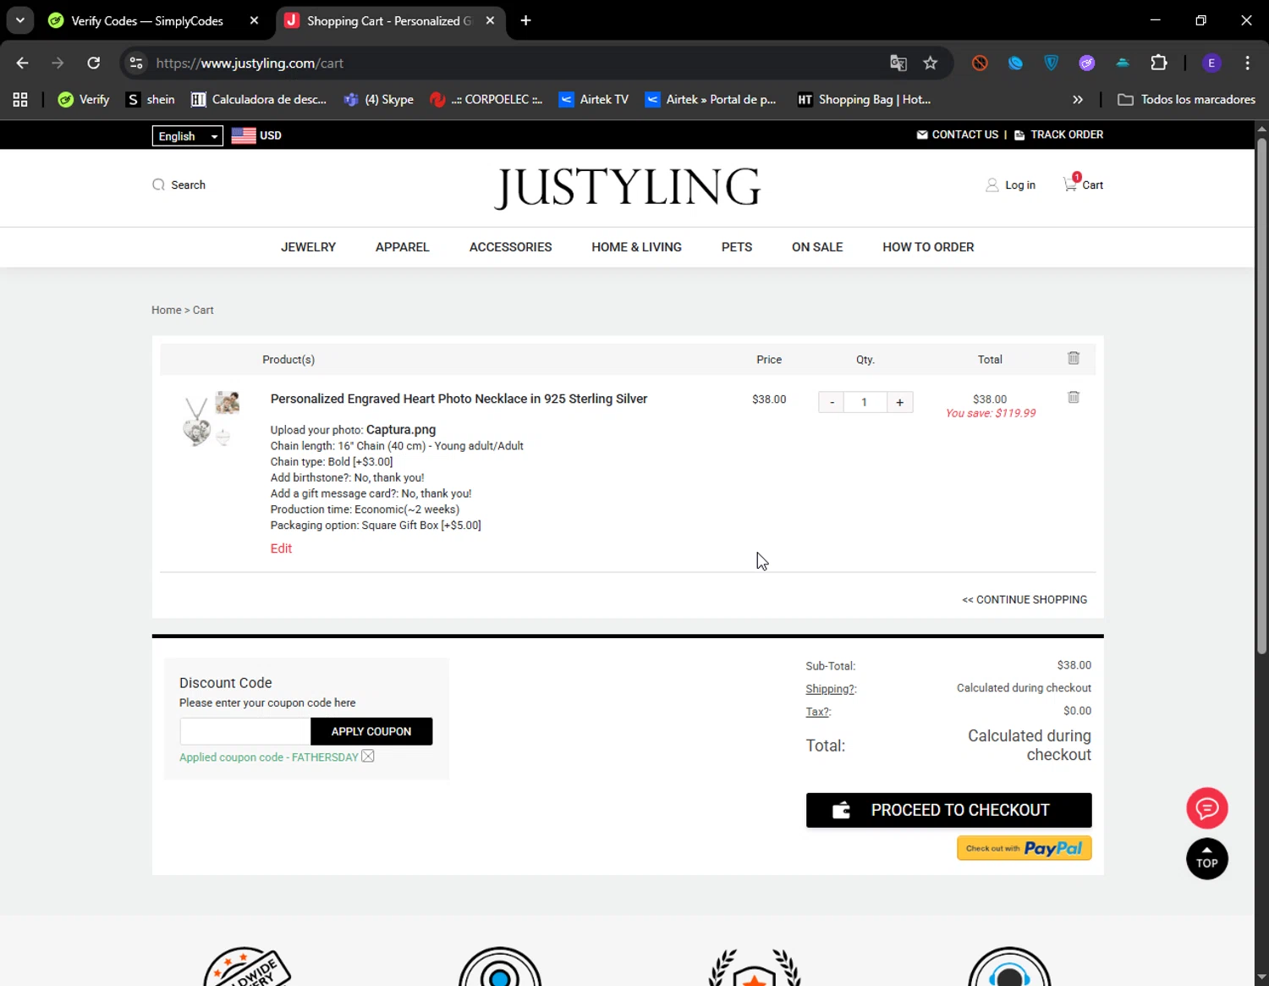
Task: Open the Google Translate icon in address bar
Action: click(x=898, y=63)
